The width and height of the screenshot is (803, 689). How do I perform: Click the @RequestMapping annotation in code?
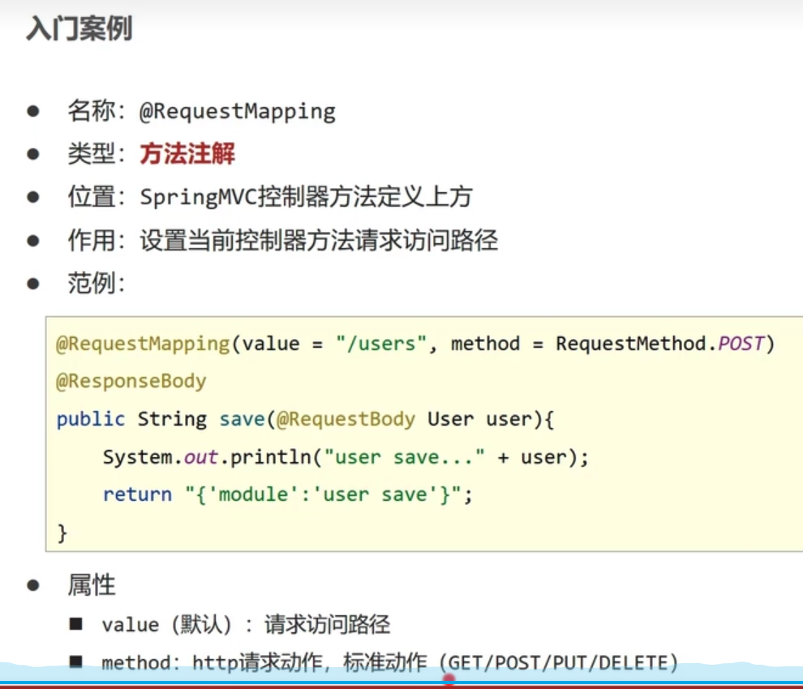[x=143, y=344]
